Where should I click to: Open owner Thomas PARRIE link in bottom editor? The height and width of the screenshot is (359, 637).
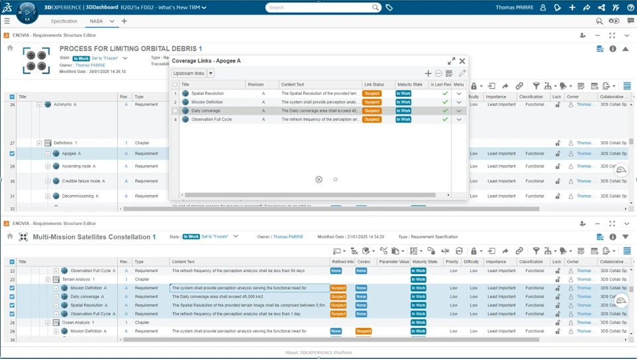288,237
